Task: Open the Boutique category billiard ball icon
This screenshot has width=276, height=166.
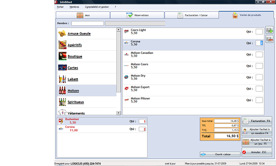Action: point(63,56)
